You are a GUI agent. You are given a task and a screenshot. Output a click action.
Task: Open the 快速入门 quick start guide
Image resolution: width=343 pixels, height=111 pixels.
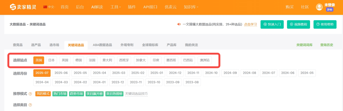(272, 24)
